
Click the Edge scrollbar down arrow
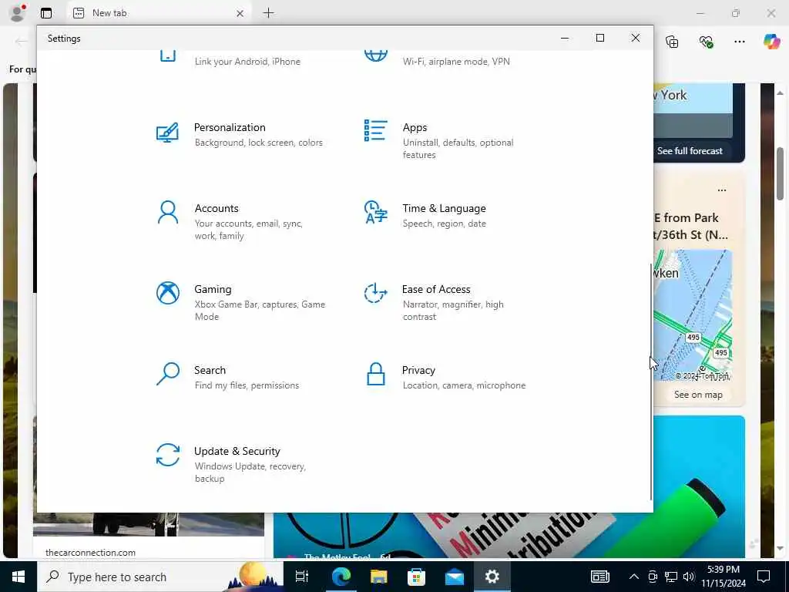click(x=780, y=549)
